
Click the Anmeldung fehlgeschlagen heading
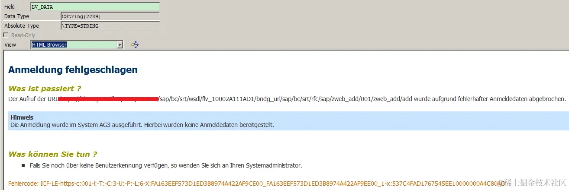73,70
